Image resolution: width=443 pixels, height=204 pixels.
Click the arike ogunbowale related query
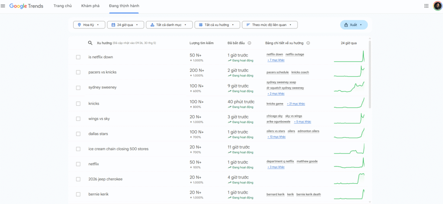(x=278, y=122)
